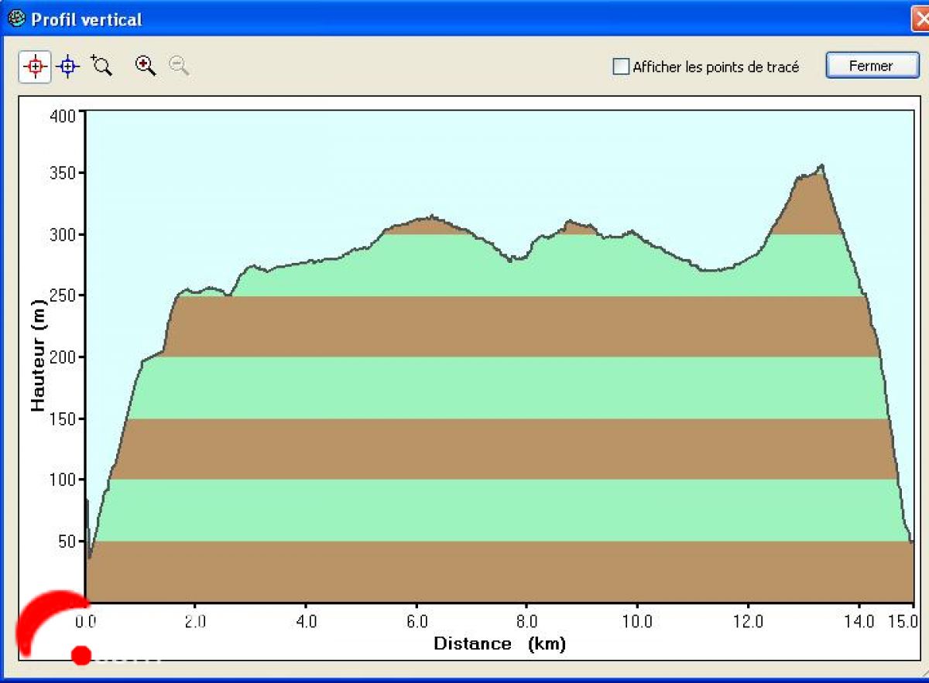
Task: Select the blue crosshair marker tool
Action: click(68, 67)
